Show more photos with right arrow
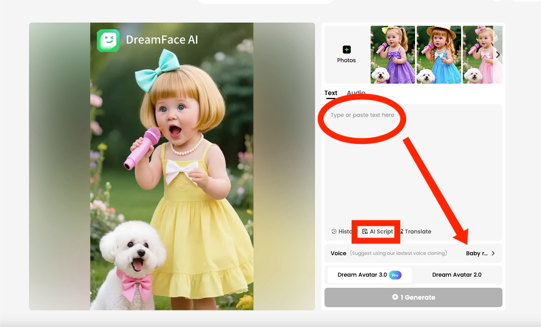This screenshot has height=327, width=541. [498, 55]
